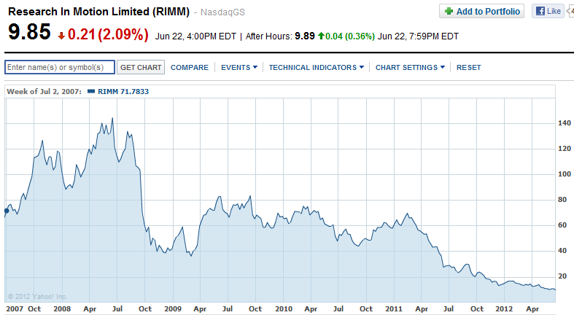The image size is (574, 315).
Task: Click the GET CHART button
Action: pos(141,67)
